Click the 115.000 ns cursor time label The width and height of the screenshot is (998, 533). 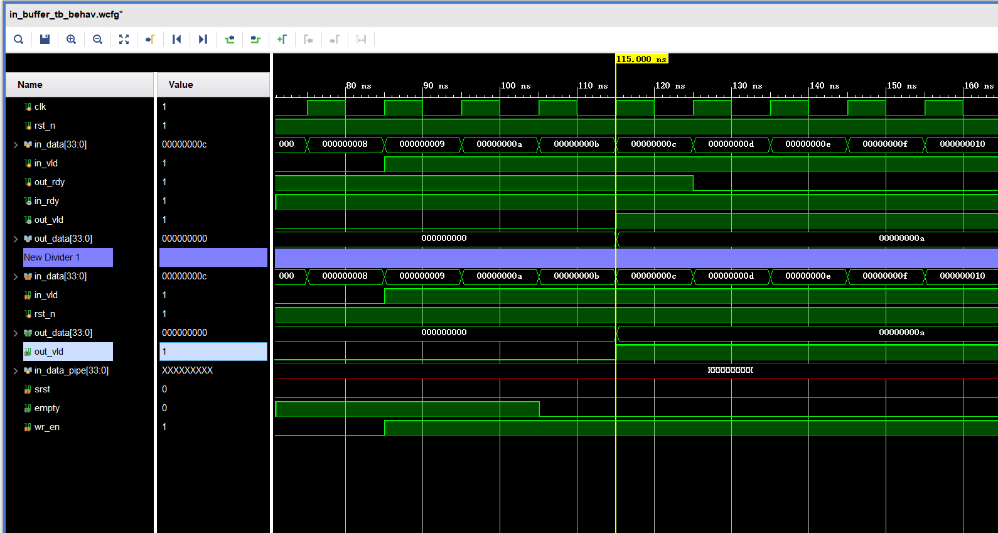point(641,59)
